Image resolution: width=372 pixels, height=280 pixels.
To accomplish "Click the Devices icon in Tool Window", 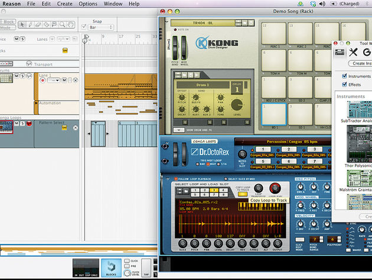I will tap(340, 52).
